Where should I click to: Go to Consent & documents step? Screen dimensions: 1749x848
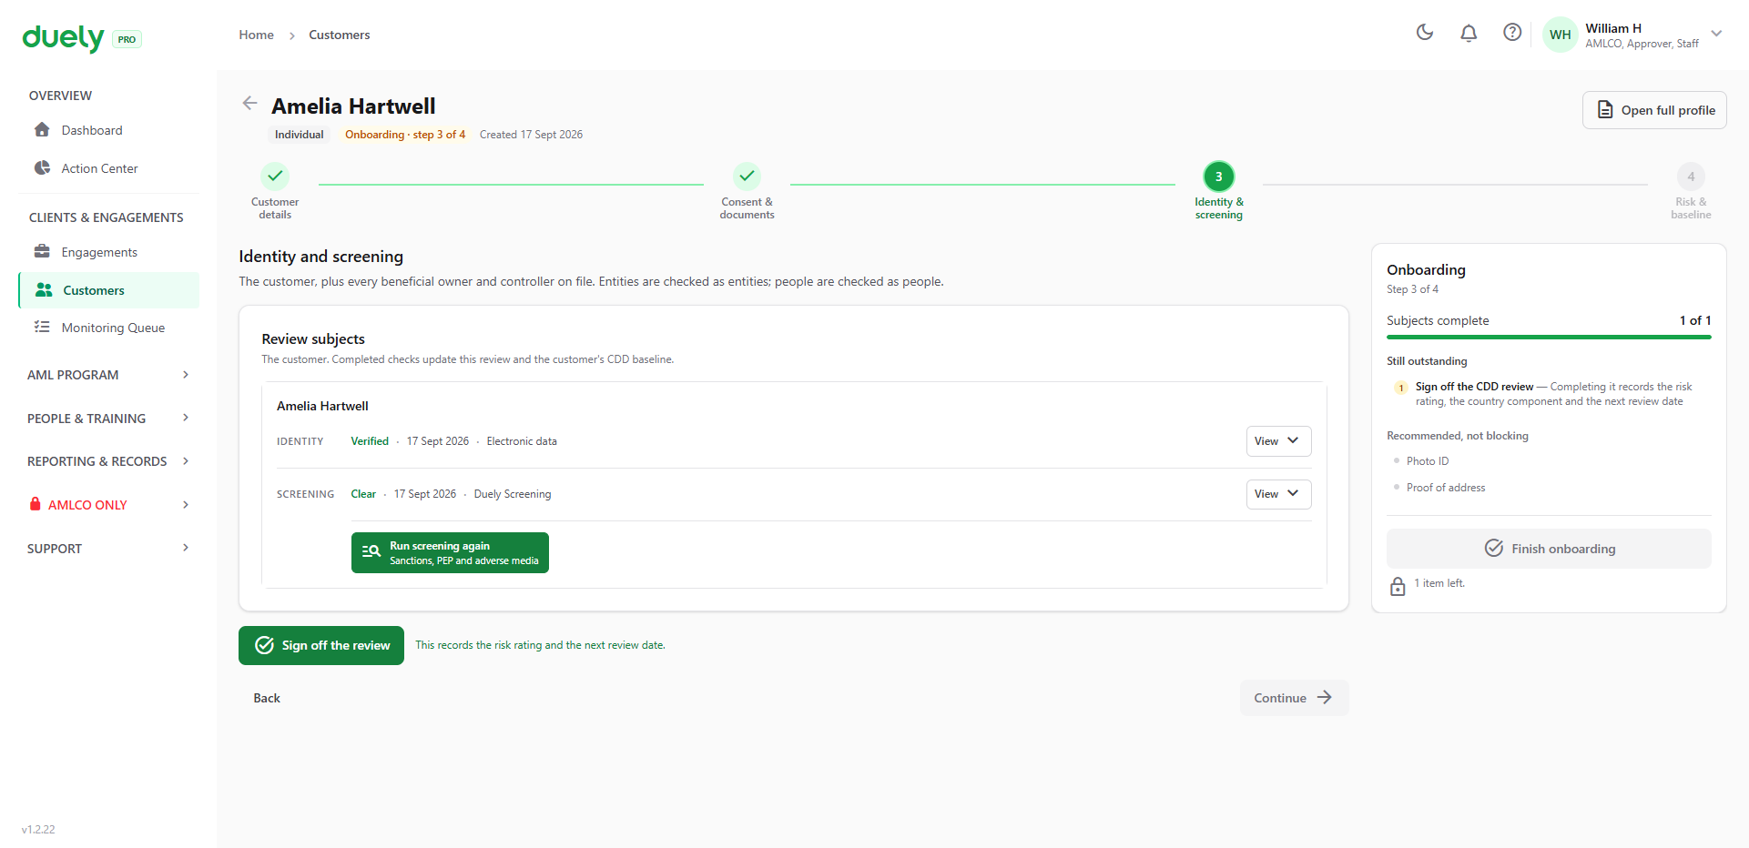[x=747, y=191]
